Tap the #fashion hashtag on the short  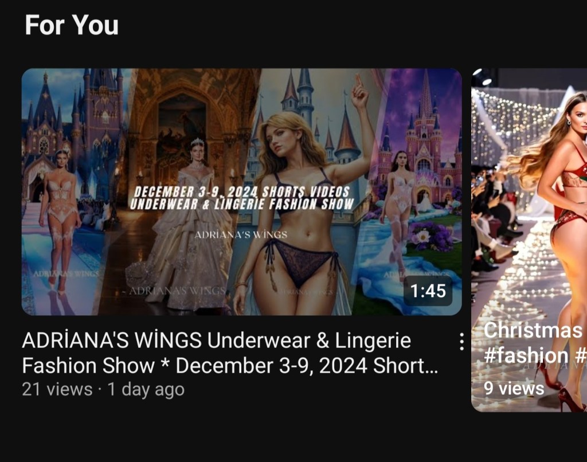tap(526, 355)
